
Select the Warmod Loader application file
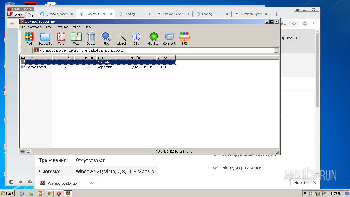coord(36,67)
